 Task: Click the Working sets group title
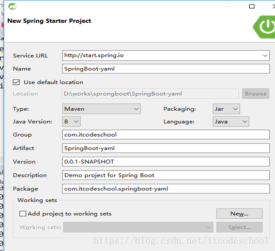(x=37, y=200)
